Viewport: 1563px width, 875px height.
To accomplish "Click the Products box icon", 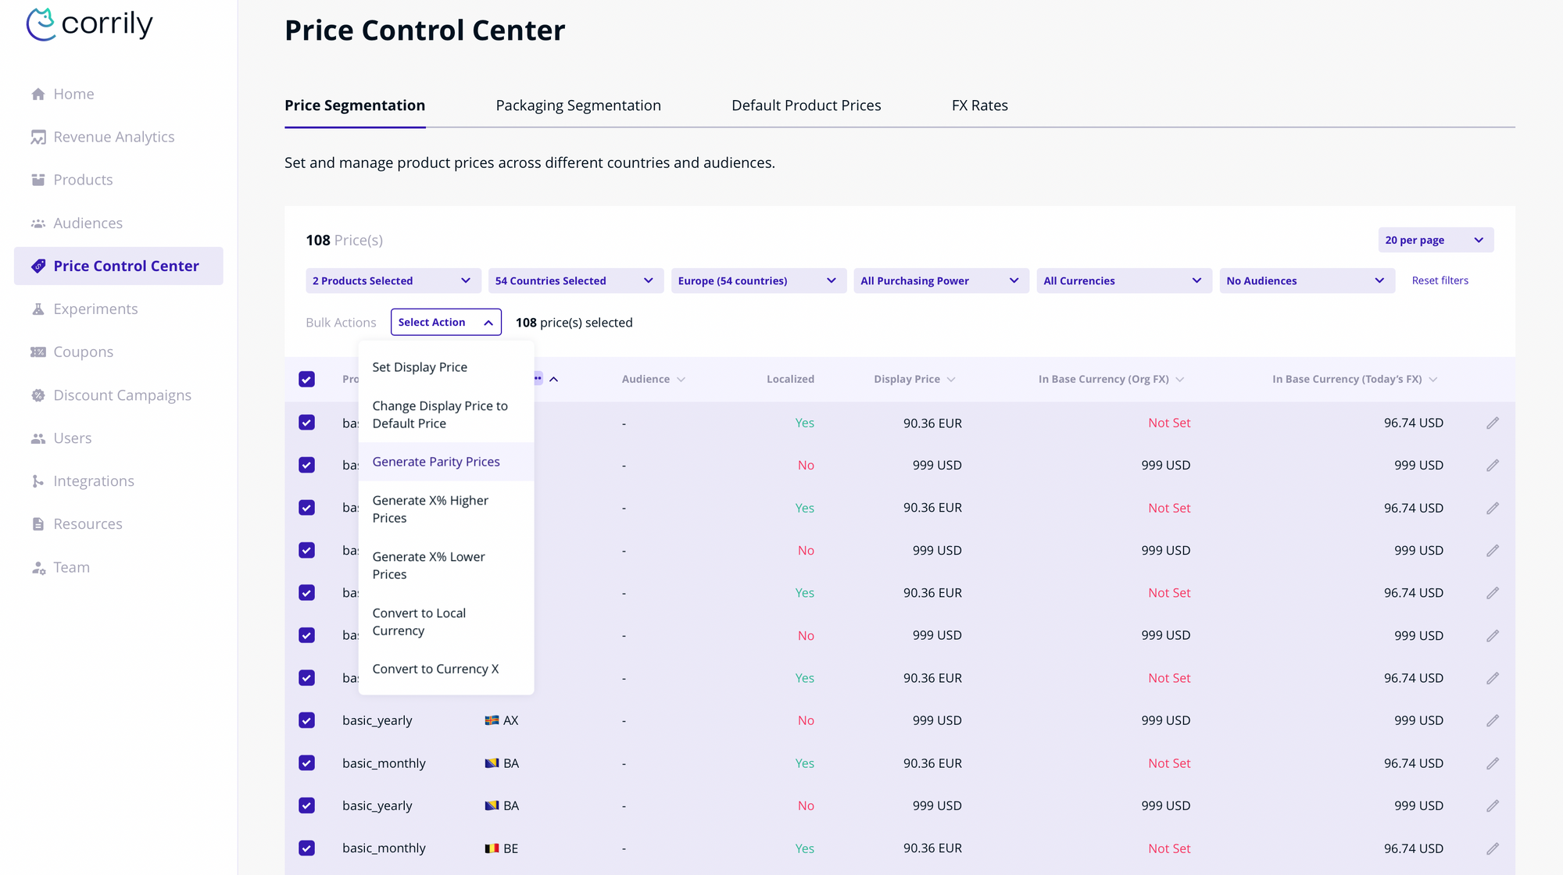I will [38, 180].
